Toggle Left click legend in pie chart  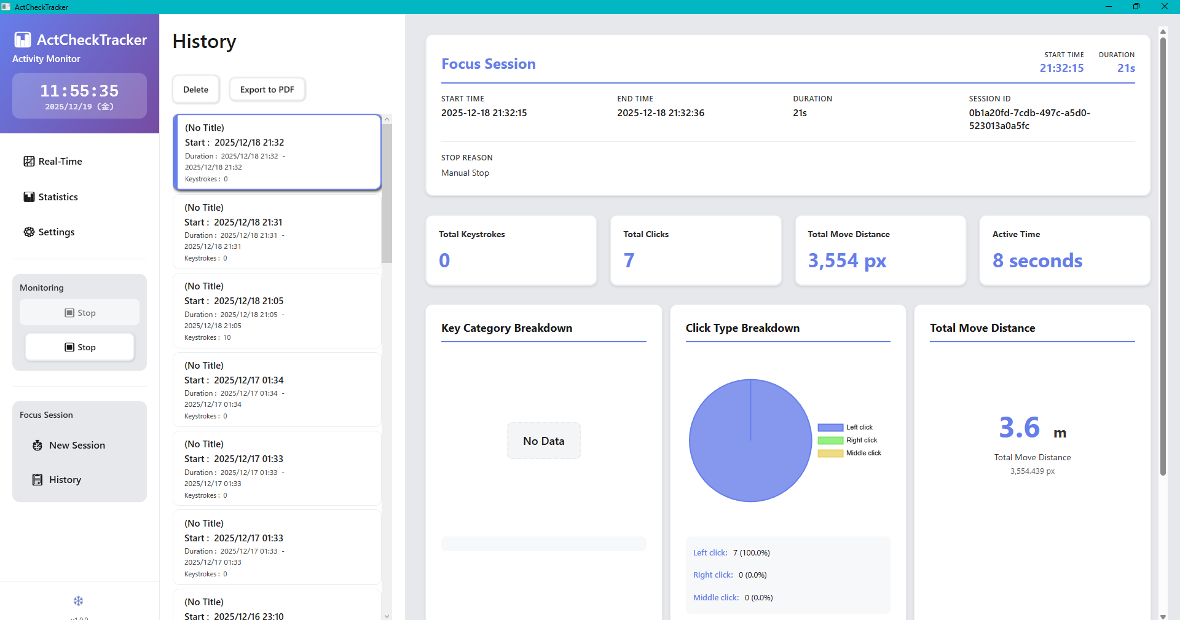click(830, 428)
